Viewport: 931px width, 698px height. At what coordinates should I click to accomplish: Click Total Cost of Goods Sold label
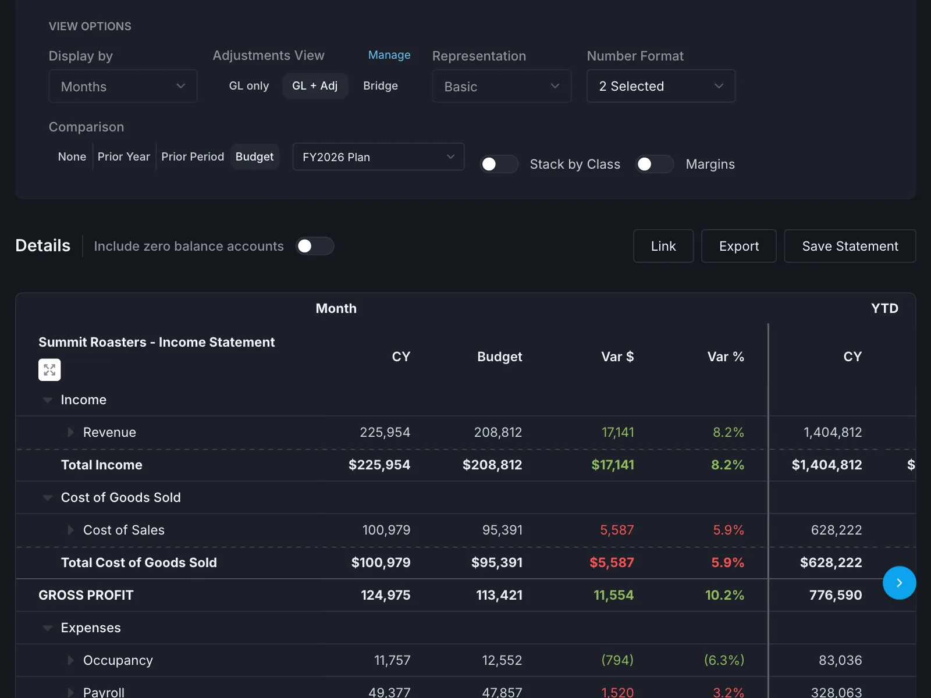[x=139, y=562]
